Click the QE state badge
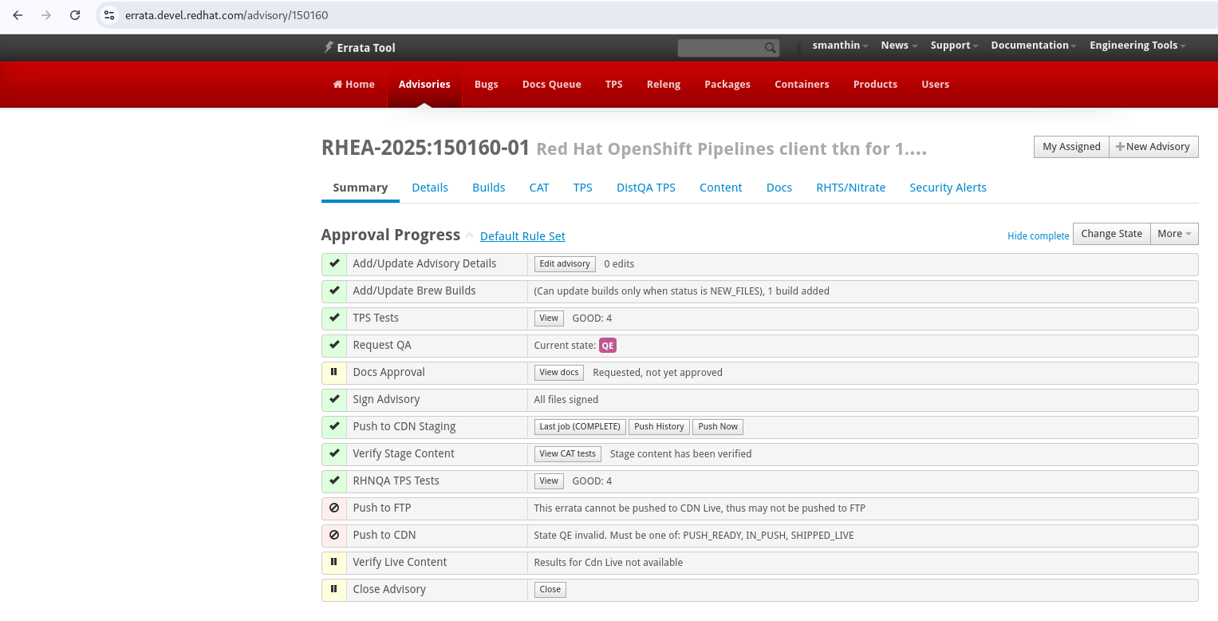This screenshot has height=621, width=1218. pyautogui.click(x=608, y=345)
